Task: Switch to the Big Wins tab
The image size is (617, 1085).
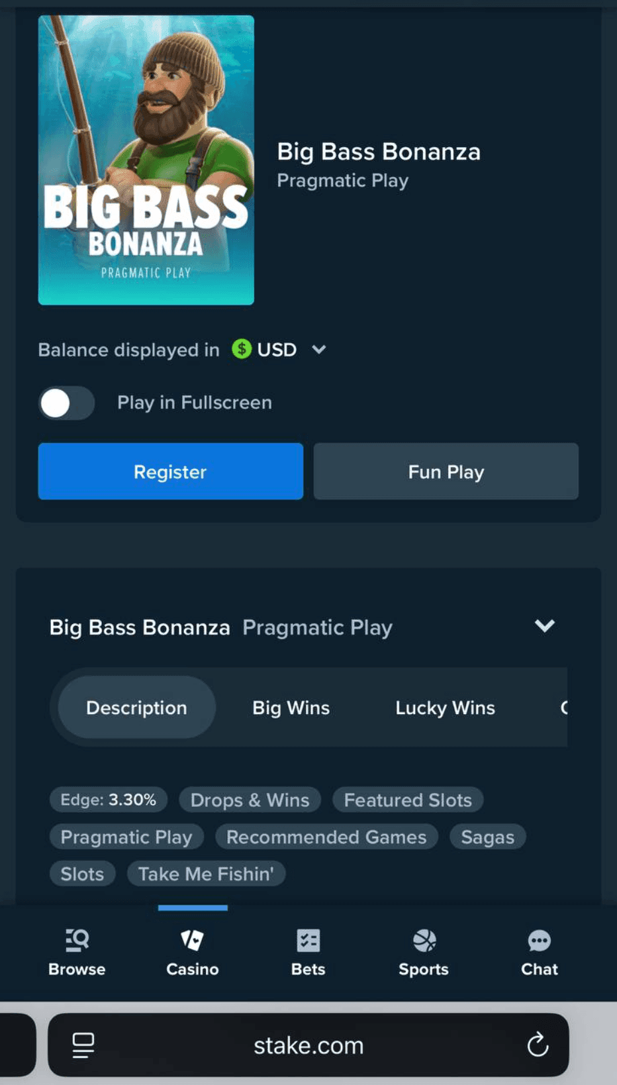Action: 290,707
